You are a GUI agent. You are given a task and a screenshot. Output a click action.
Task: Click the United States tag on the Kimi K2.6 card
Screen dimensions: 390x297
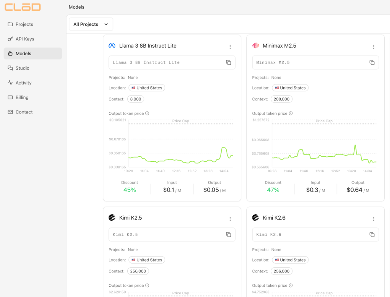click(x=290, y=260)
